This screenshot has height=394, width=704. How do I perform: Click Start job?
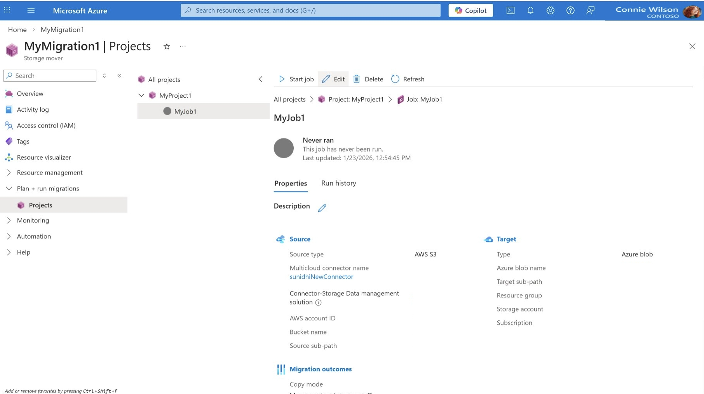(296, 79)
